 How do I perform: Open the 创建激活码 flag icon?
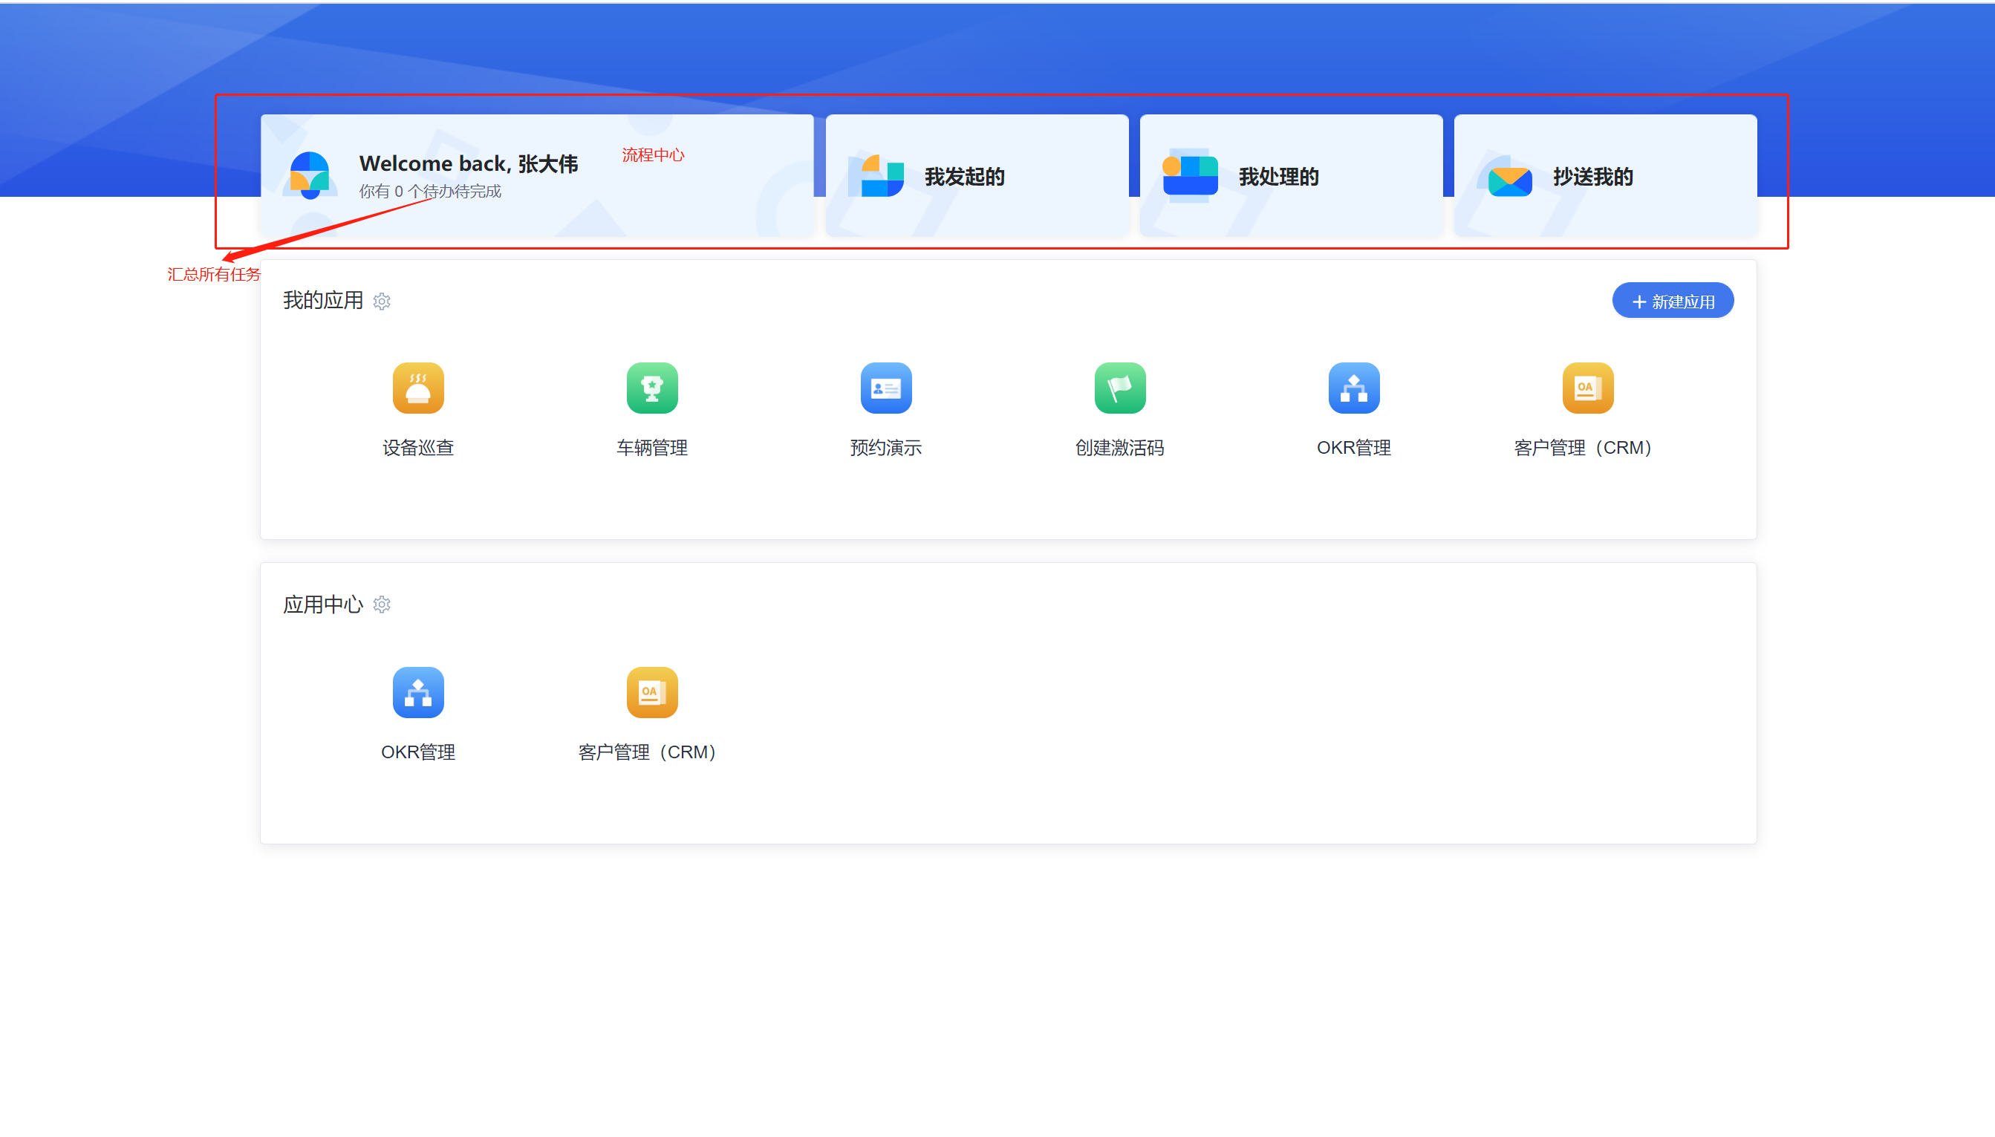point(1120,388)
